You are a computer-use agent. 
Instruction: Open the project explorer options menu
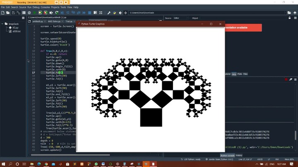23,18
